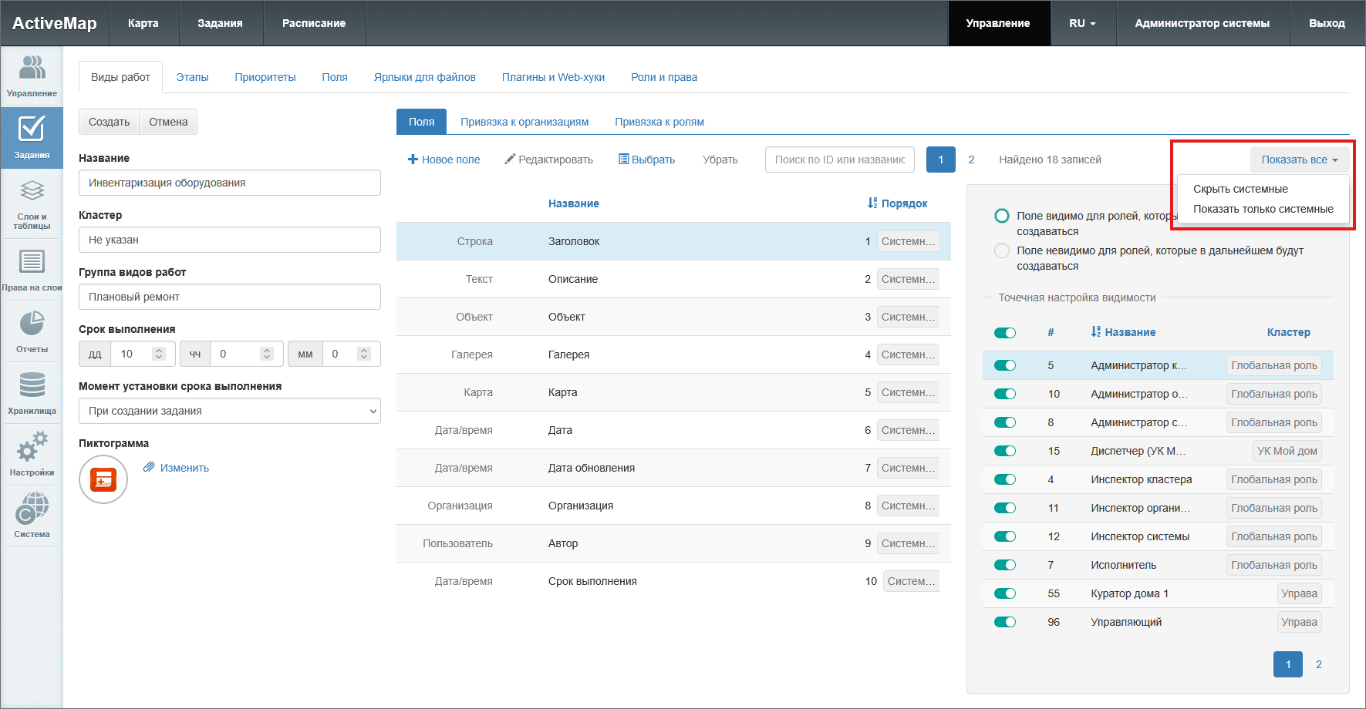Expand the Показать все dropdown

click(x=1299, y=160)
